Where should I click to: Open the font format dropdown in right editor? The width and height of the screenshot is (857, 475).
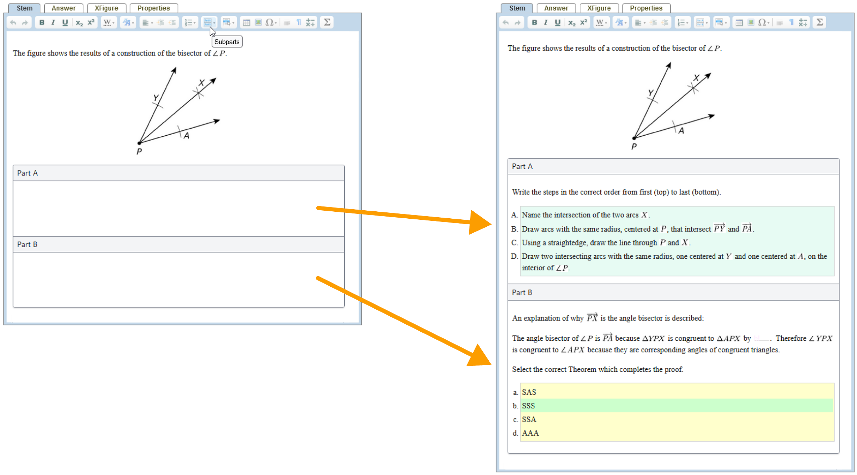point(621,23)
